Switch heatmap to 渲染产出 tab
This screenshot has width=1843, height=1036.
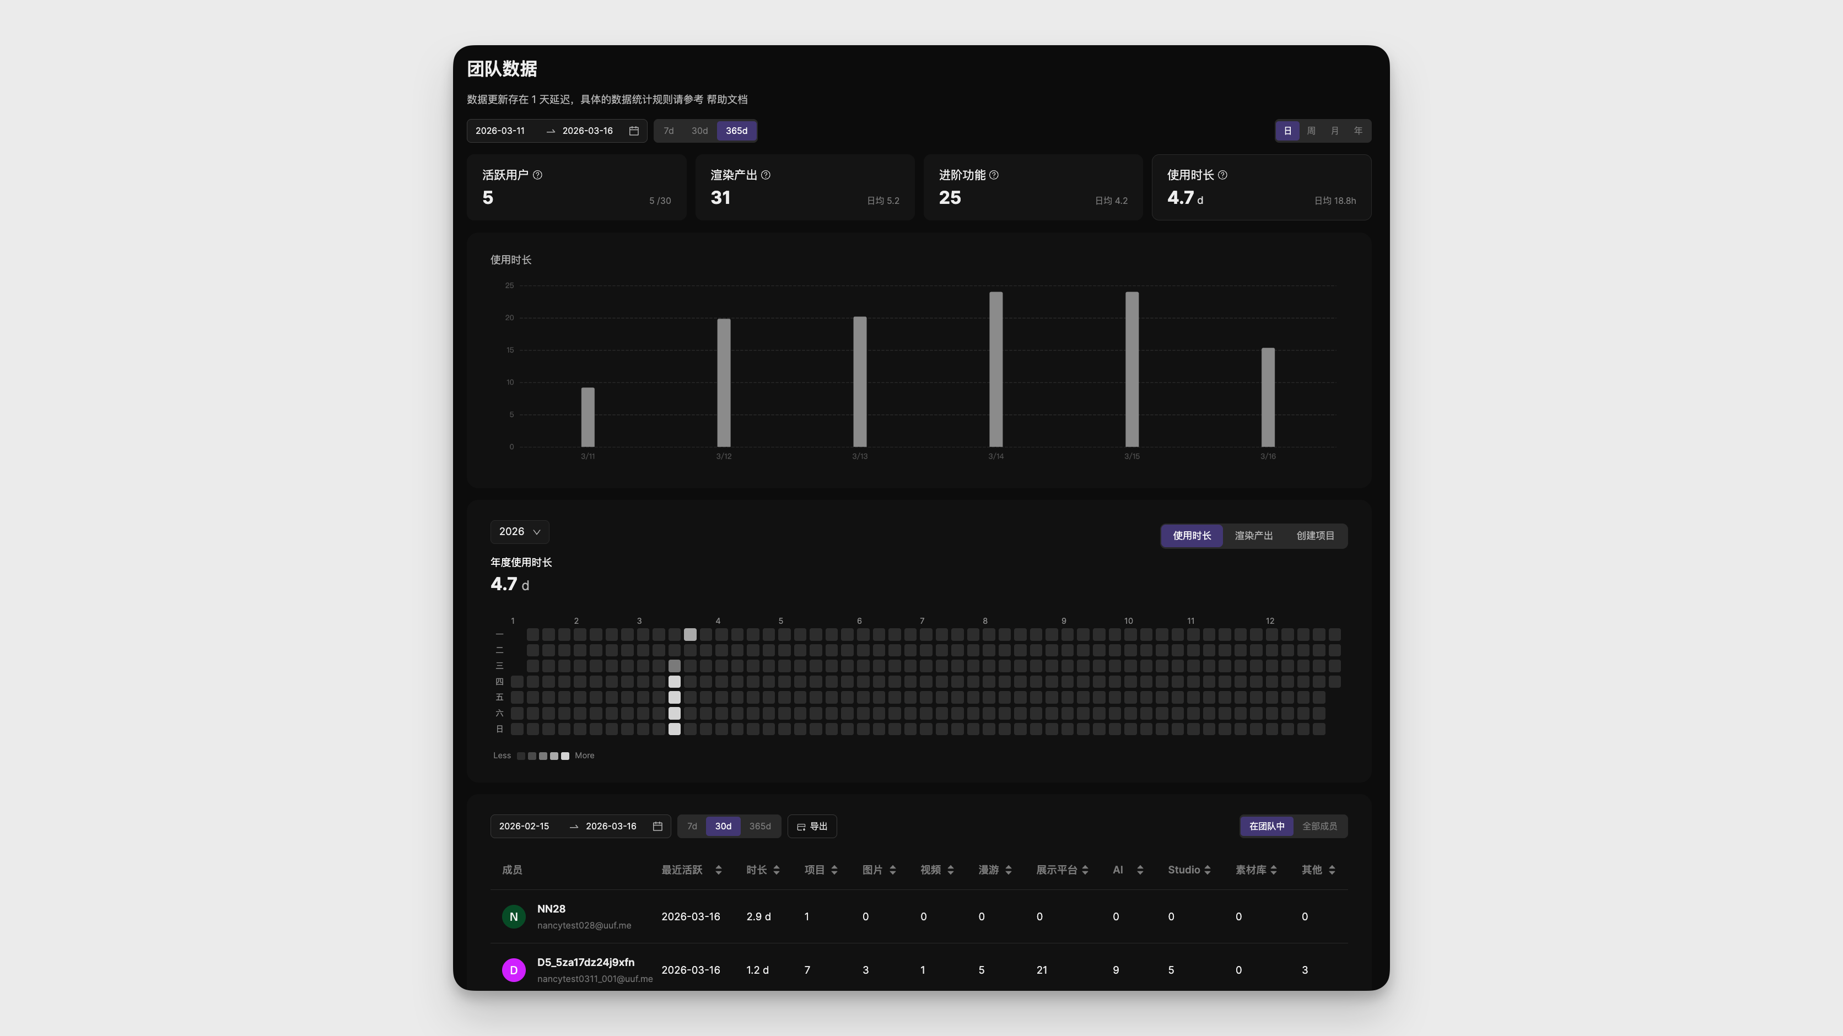(x=1253, y=536)
